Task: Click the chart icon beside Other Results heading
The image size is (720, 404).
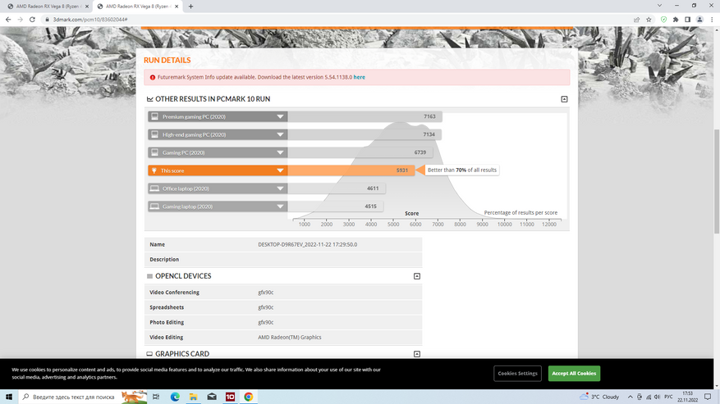Action: coord(149,99)
